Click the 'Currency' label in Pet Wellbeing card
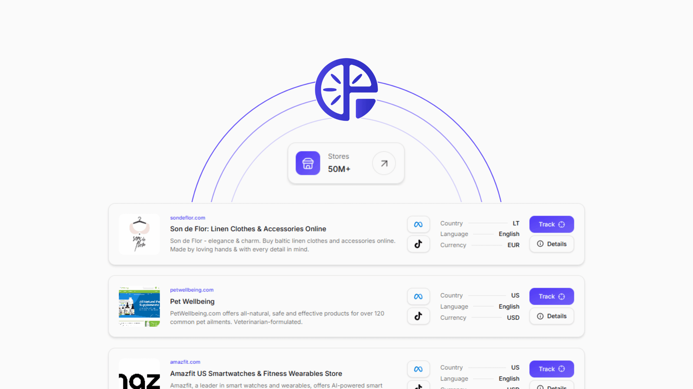The height and width of the screenshot is (389, 693). [453, 318]
